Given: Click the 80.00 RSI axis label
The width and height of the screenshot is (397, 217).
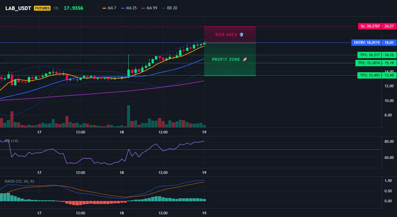Looking at the screenshot, I should tap(389, 141).
